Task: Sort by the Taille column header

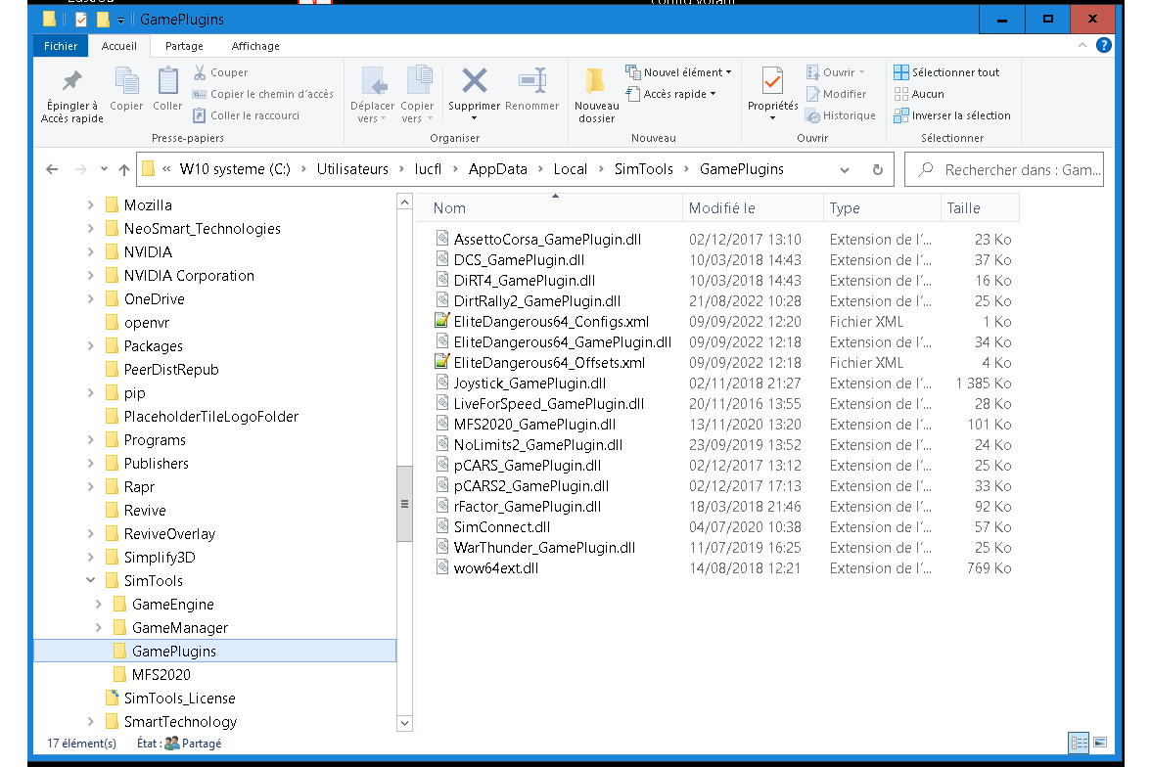Action: (980, 207)
